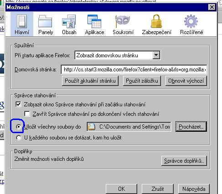
Task: Open the Zabezpečení padlock icon pane
Action: 156,24
